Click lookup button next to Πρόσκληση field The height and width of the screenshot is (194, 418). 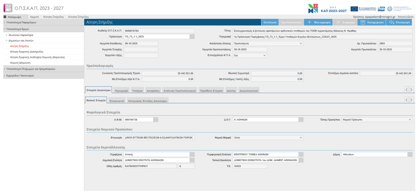pos(192,37)
